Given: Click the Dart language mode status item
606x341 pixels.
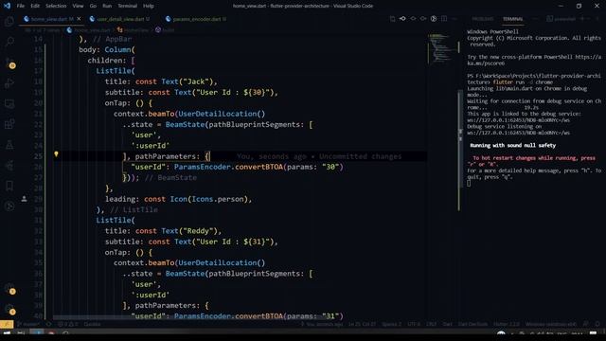Looking at the screenshot, I should (447, 324).
